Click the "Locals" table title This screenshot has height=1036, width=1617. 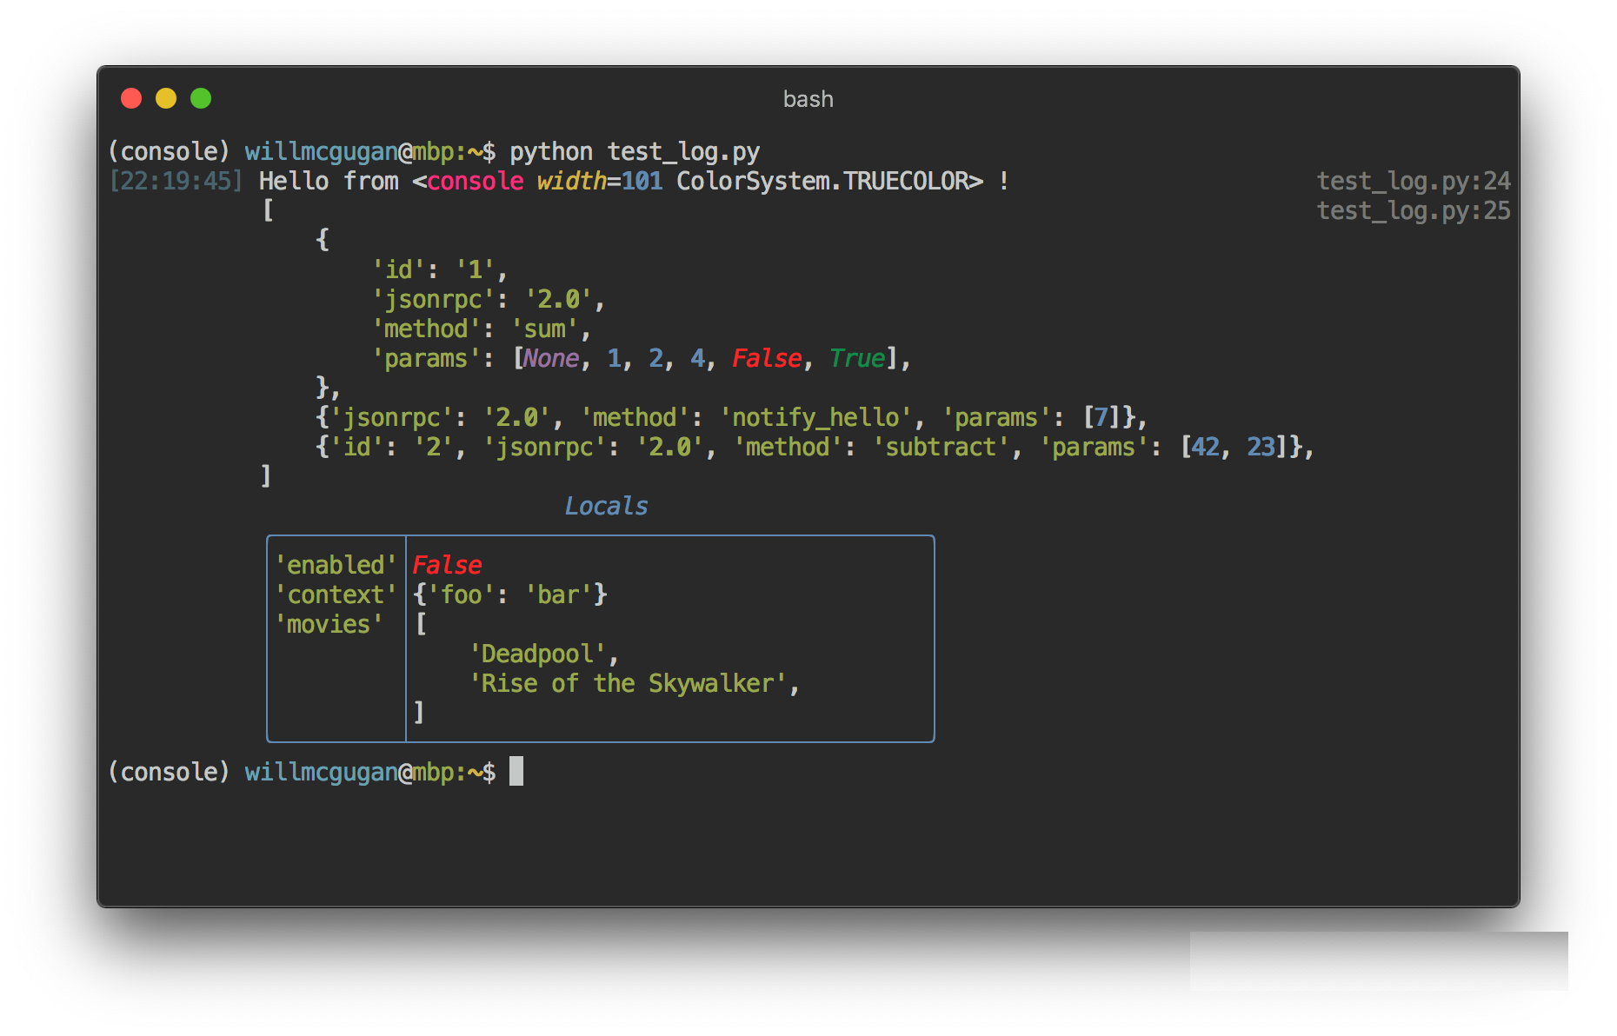(606, 506)
